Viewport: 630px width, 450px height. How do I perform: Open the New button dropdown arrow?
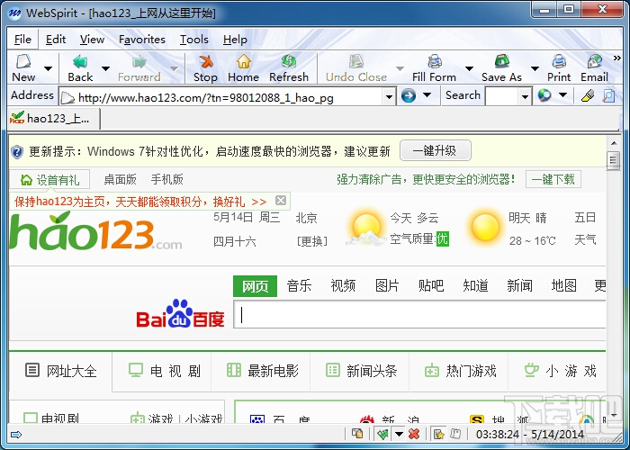pyautogui.click(x=48, y=68)
